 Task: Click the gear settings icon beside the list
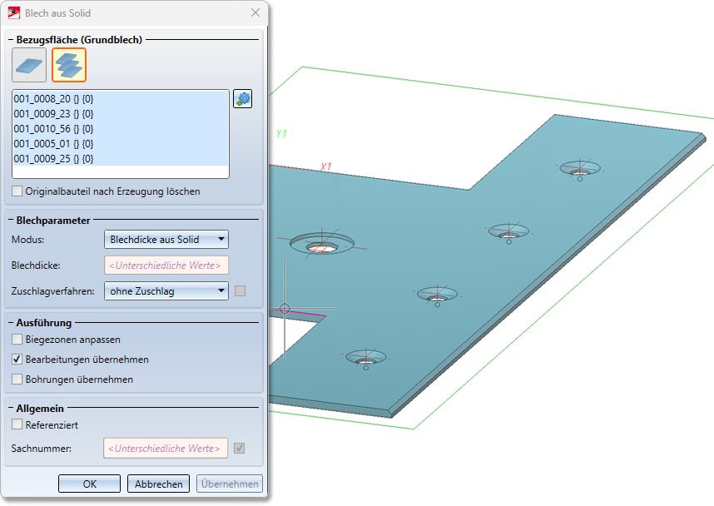pos(243,98)
